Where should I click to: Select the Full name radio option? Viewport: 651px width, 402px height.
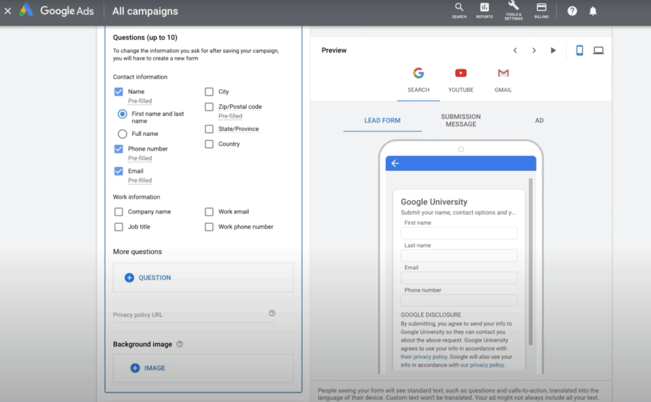click(122, 133)
